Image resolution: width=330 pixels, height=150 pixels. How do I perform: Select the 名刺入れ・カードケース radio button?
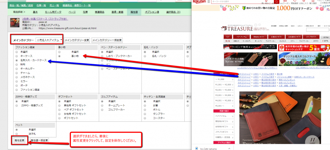[17, 60]
